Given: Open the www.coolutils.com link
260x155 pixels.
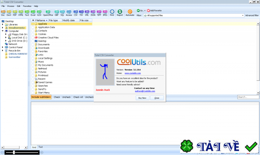Looking at the screenshot, I should 133,73.
